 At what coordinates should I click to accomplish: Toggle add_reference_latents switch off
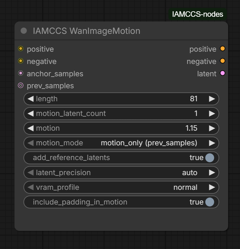tap(210, 158)
